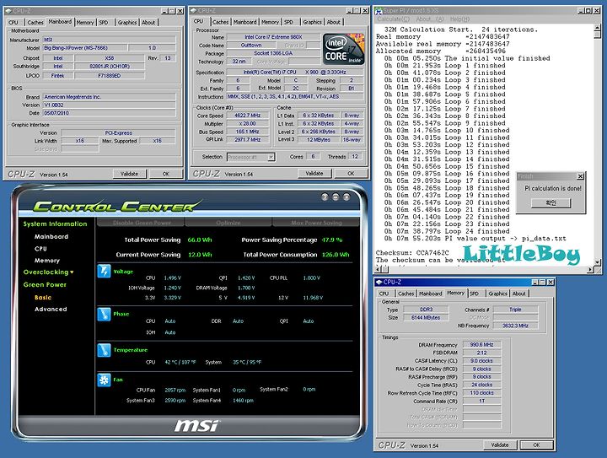This screenshot has width=607, height=458.
Task: Click the BIOS Version V1.0B32 field
Action: [x=109, y=105]
